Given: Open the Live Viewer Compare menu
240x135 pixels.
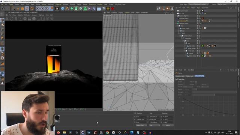Looking at the screenshot, I should (x=34, y=15).
